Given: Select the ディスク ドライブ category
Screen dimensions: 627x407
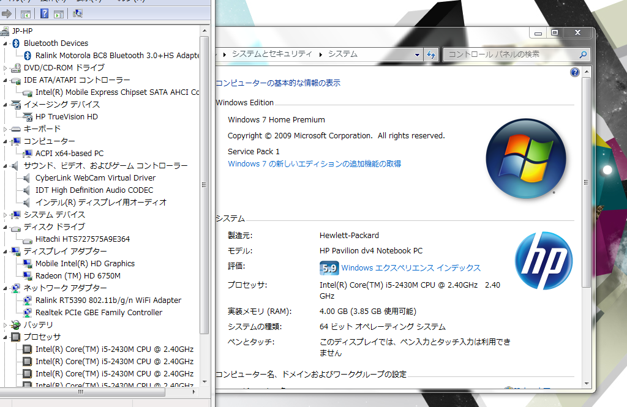Looking at the screenshot, I should click(x=54, y=226).
